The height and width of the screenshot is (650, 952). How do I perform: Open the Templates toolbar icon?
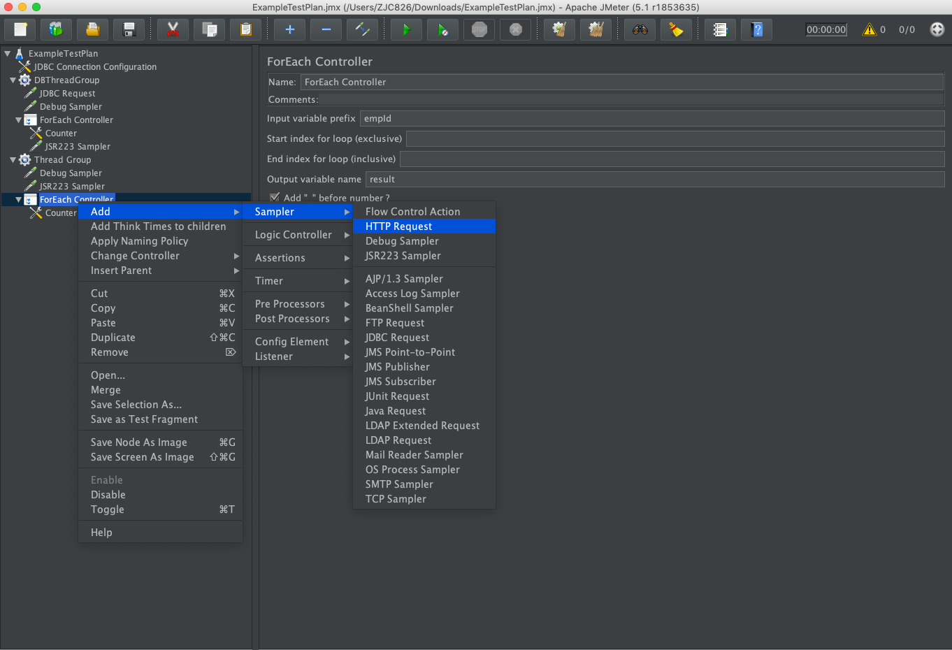(x=57, y=29)
